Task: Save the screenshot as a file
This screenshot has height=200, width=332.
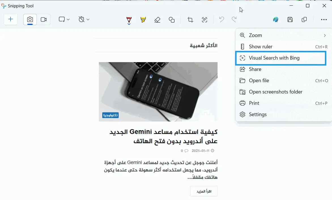Action: click(290, 19)
